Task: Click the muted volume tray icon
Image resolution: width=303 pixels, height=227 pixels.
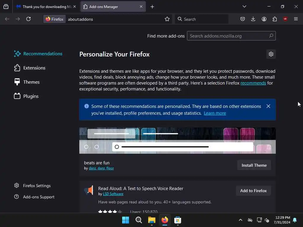Action: click(x=267, y=220)
